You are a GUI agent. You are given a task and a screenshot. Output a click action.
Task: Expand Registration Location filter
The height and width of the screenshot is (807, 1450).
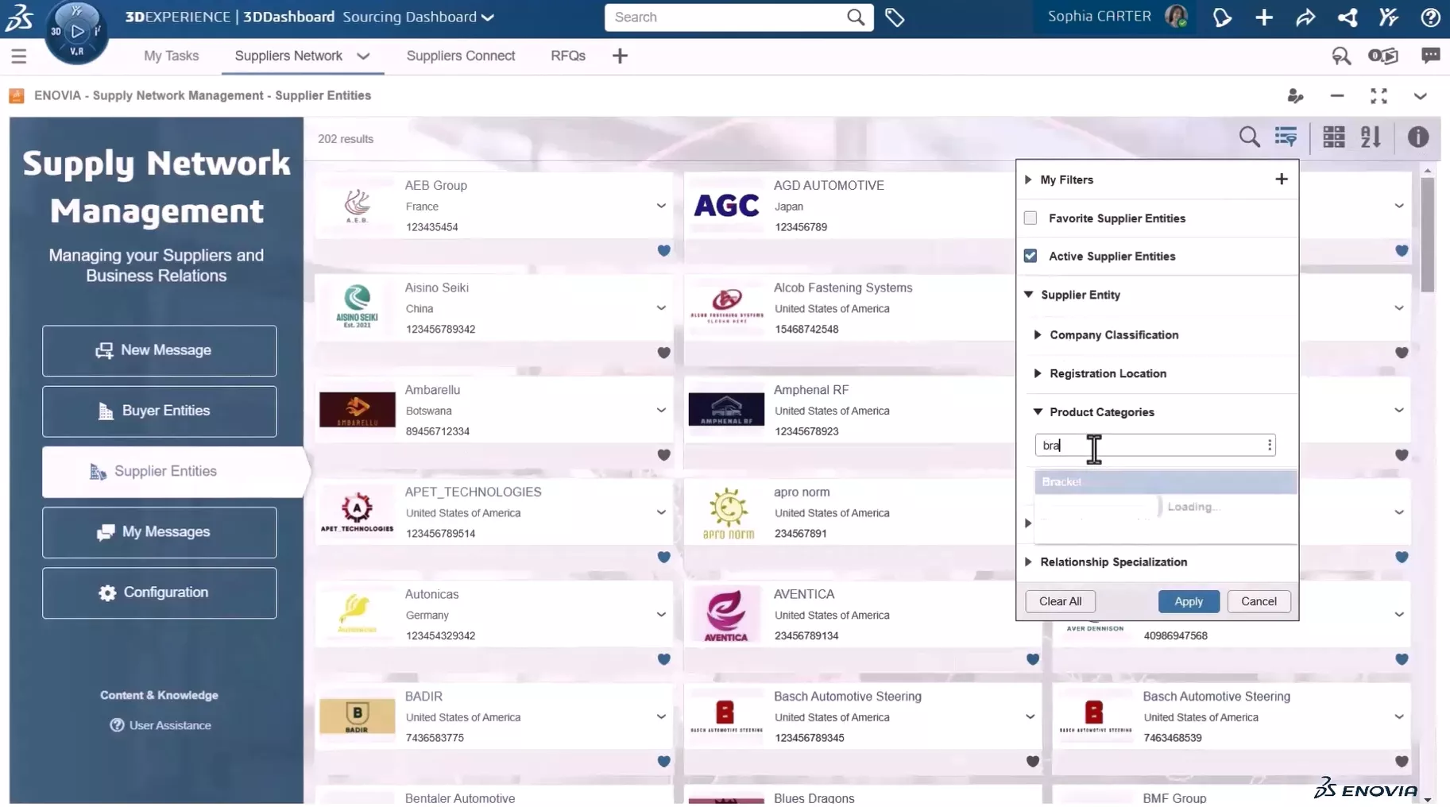pos(1038,373)
